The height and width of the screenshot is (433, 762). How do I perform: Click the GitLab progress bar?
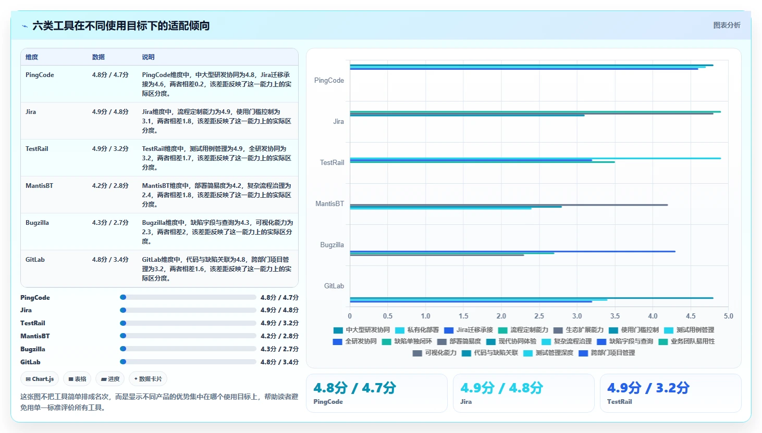point(188,362)
